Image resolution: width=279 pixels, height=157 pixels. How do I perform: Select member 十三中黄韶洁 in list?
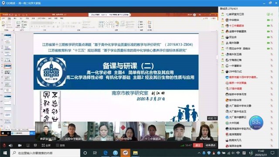236,26
